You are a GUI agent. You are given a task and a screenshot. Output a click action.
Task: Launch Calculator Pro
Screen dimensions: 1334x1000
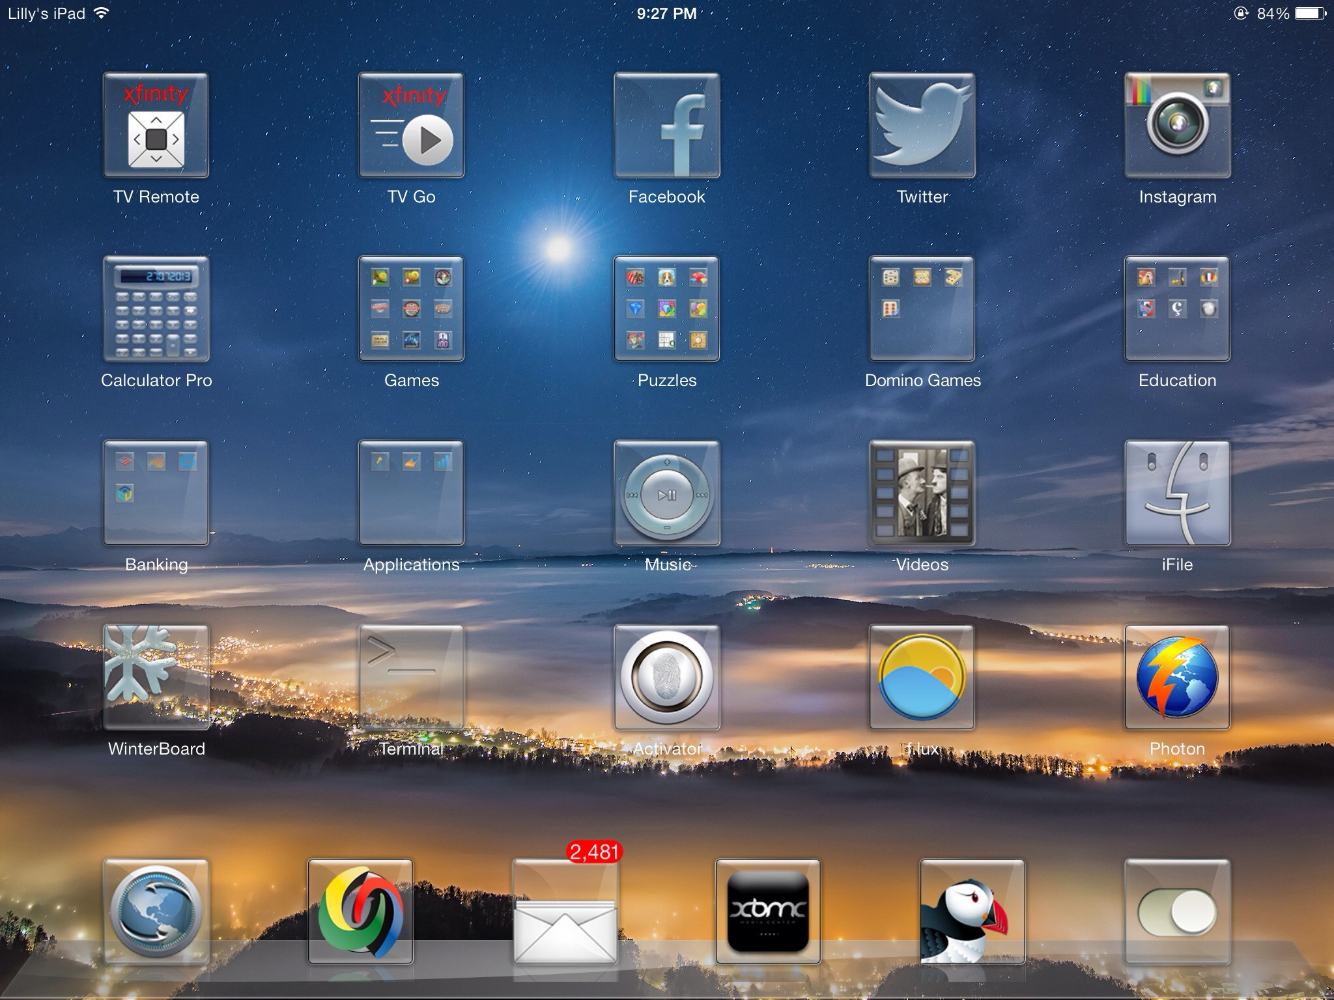(x=156, y=309)
